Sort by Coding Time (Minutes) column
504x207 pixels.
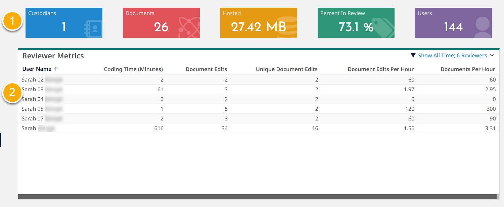click(x=133, y=69)
